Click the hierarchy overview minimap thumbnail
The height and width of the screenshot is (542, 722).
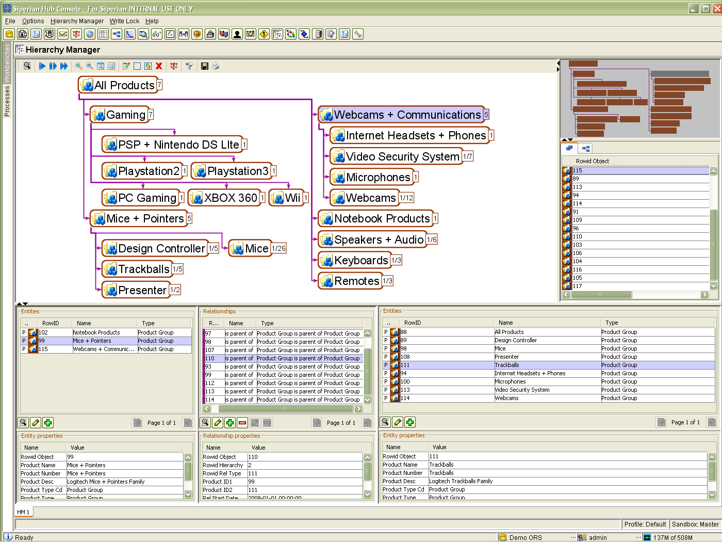[x=640, y=99]
